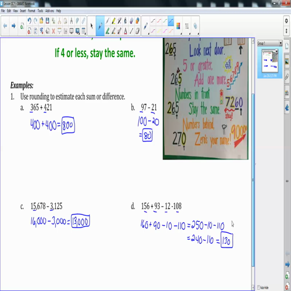Open the Page Sorter tab in sidebar
Image resolution: width=291 pixels, height=291 pixels.
pos(287,46)
